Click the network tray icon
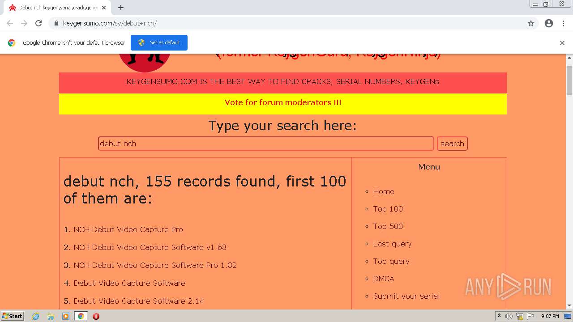 point(520,316)
